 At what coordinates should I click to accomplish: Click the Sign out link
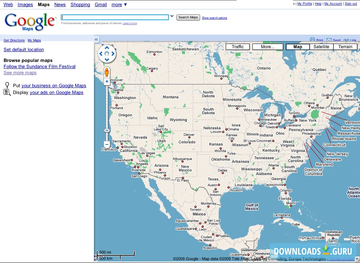[x=351, y=4]
